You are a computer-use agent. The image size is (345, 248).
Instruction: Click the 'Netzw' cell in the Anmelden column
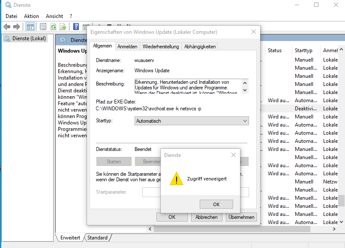330,181
